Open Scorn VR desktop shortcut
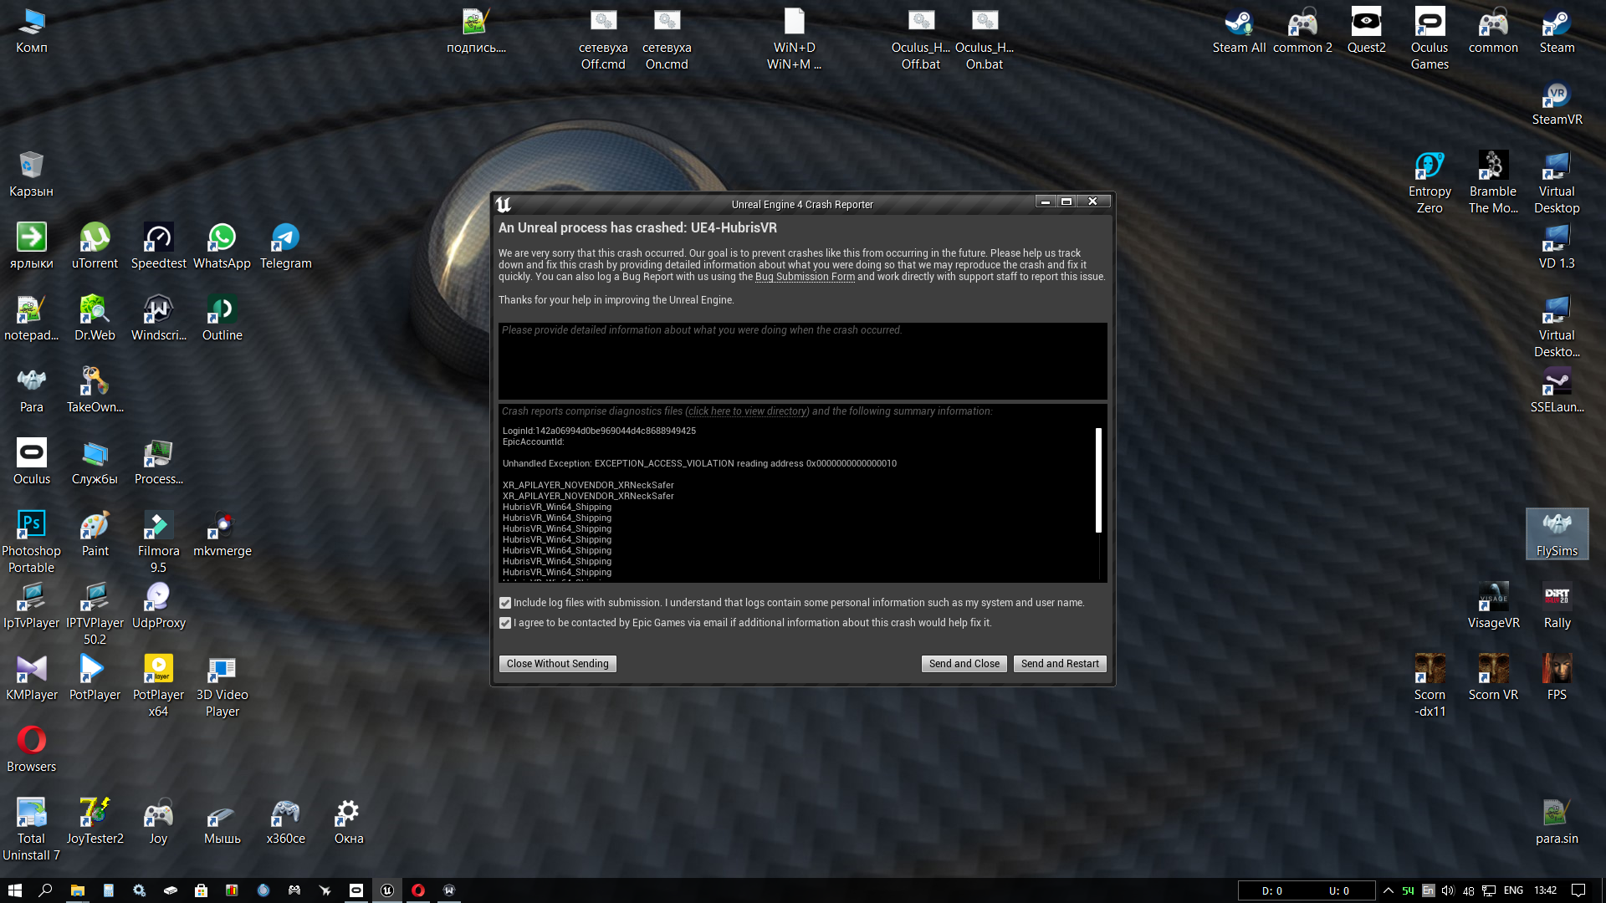Image resolution: width=1606 pixels, height=903 pixels. point(1493,677)
